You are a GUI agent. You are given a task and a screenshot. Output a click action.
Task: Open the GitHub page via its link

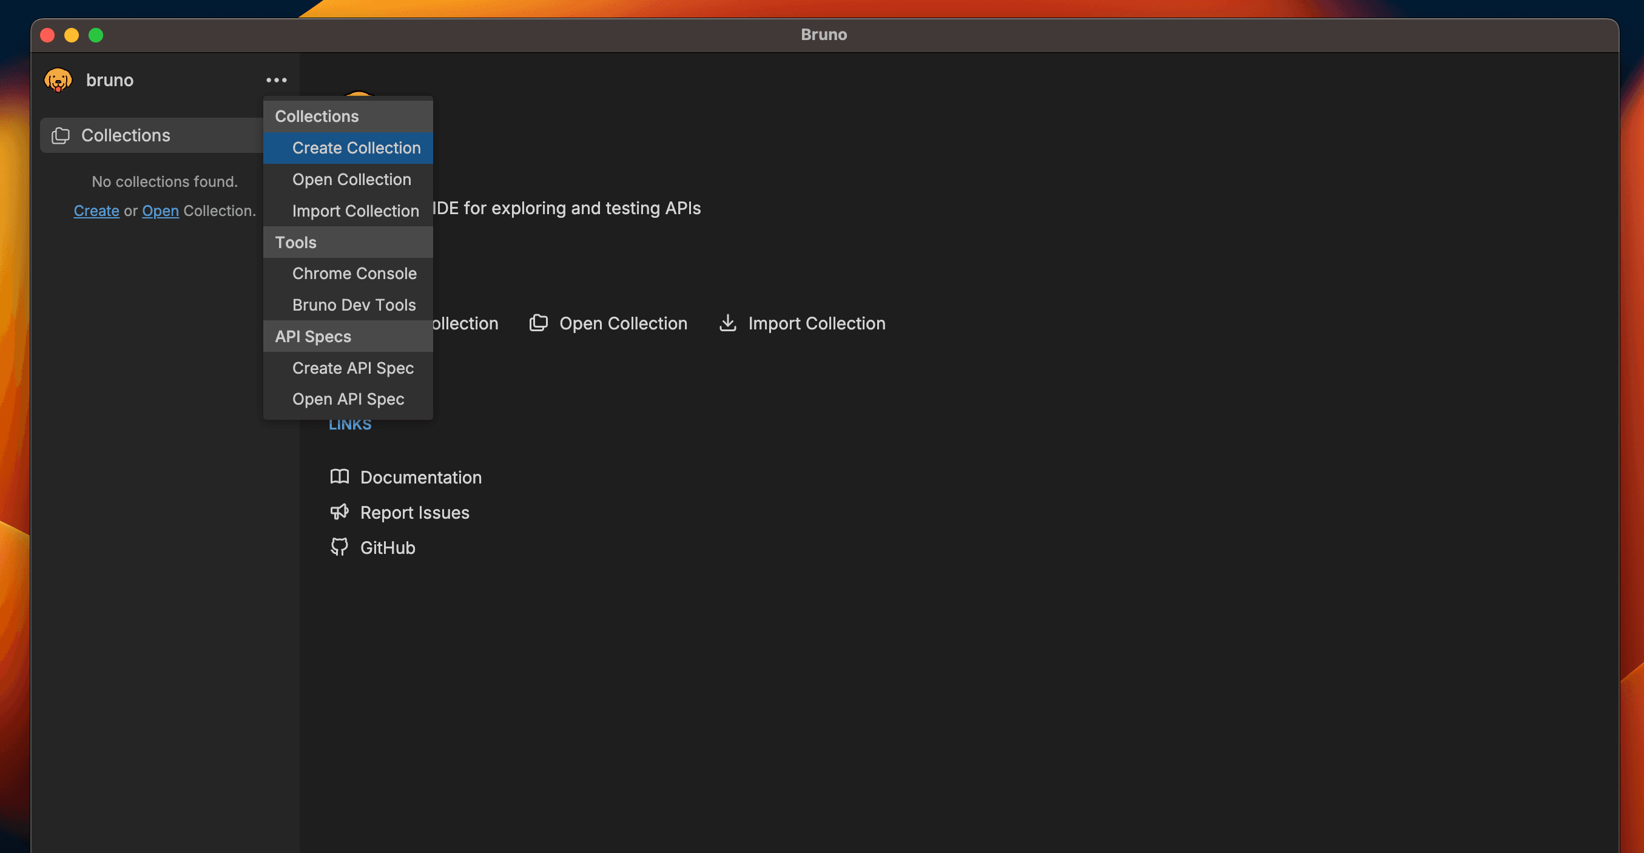tap(388, 547)
